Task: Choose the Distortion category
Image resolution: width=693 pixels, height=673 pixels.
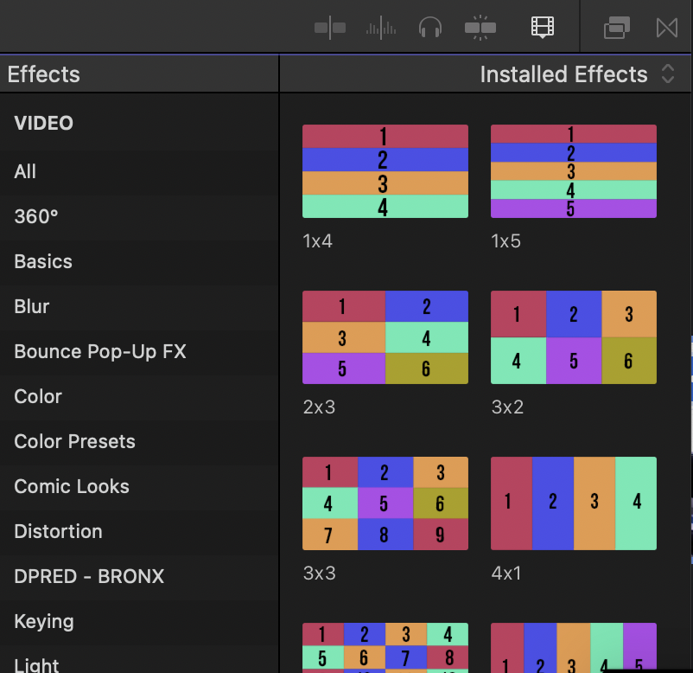Action: coord(139,532)
